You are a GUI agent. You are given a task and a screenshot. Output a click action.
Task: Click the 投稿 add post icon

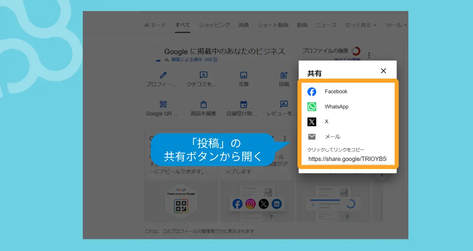coord(284,75)
